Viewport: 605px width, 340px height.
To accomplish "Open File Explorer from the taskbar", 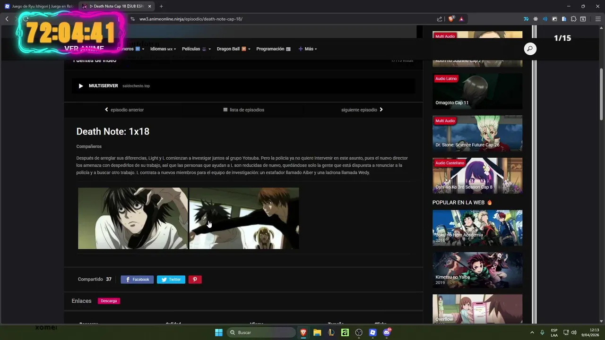I will pyautogui.click(x=317, y=332).
